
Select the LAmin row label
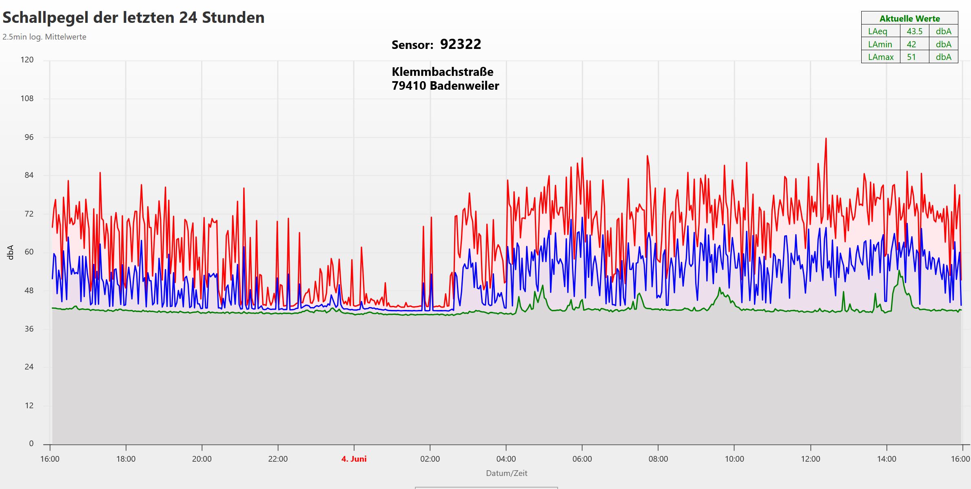coord(880,44)
